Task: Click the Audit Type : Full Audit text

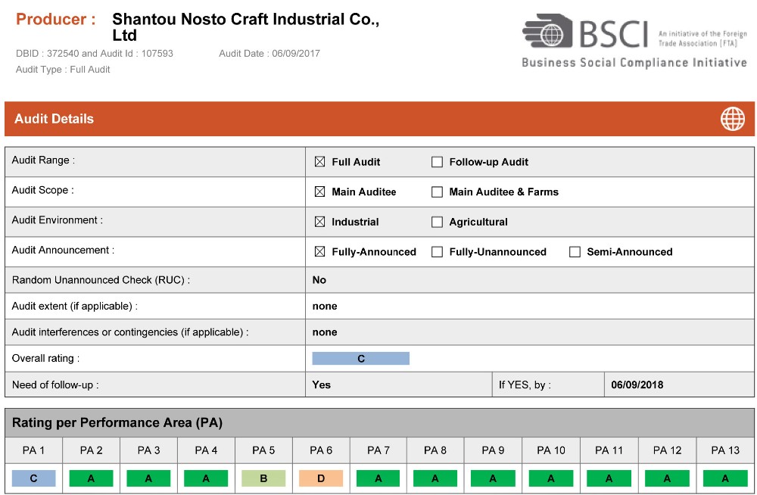Action: click(x=63, y=70)
